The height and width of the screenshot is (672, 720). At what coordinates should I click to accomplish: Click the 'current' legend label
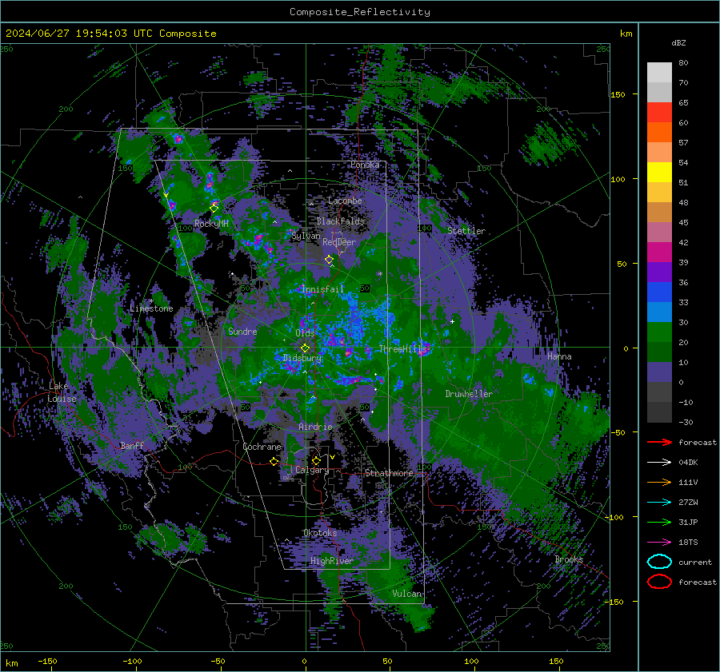click(695, 562)
